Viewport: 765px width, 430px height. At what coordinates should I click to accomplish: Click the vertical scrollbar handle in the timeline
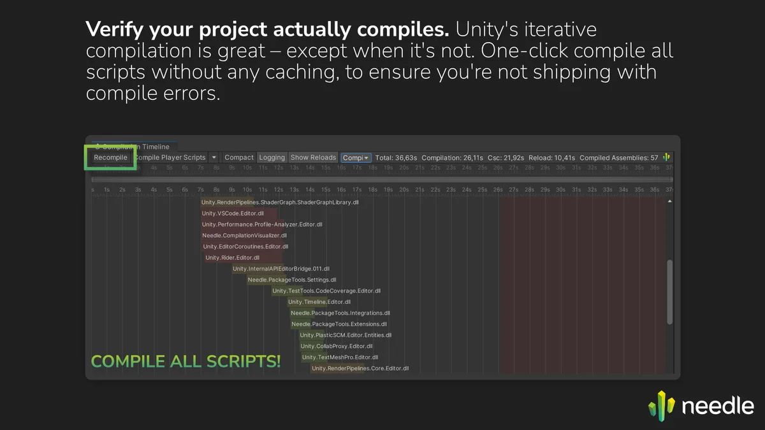669,292
